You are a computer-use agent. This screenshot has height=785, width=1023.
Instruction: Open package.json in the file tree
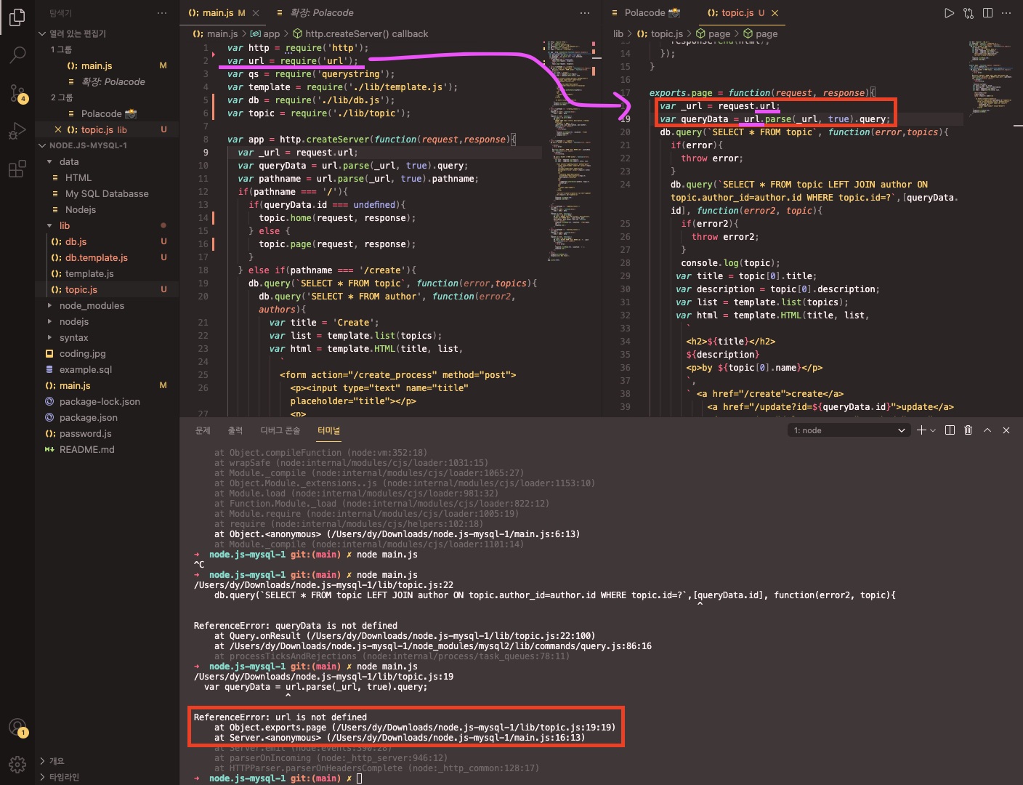pos(108,417)
